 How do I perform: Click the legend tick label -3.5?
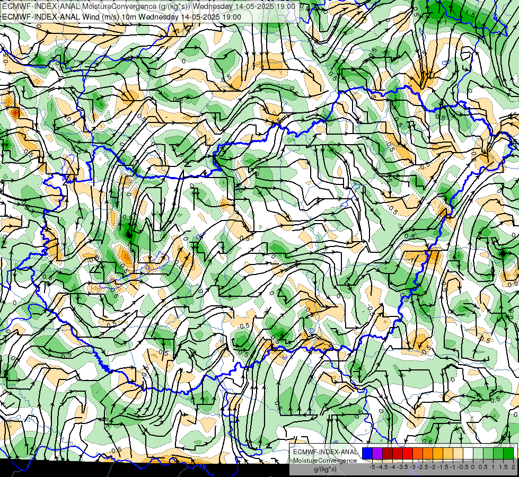click(x=403, y=467)
